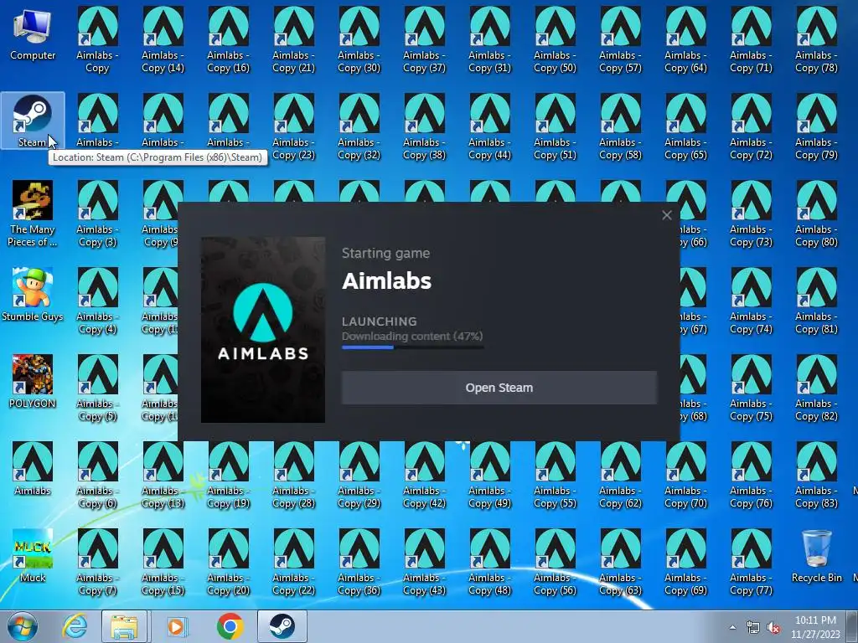858x643 pixels.
Task: Select the Aimlabs - Copy (38) shortcut
Action: (x=424, y=127)
